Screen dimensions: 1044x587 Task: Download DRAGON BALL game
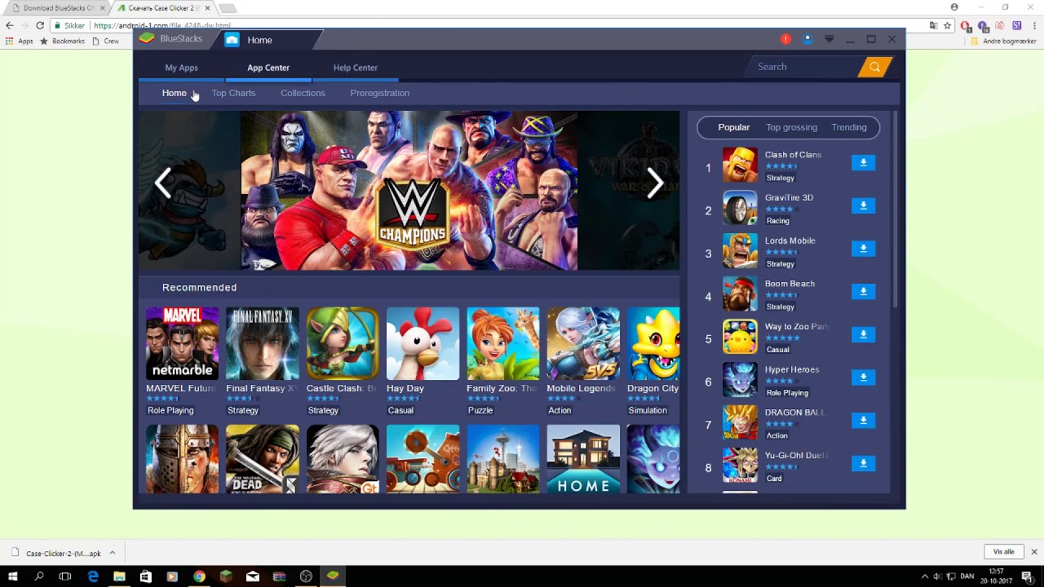pyautogui.click(x=863, y=421)
